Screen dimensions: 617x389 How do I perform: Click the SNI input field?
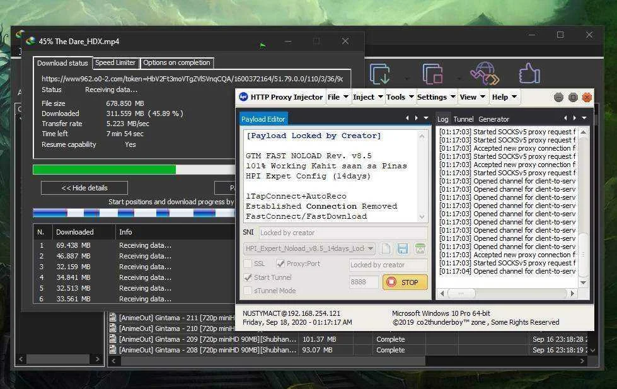[x=343, y=233]
